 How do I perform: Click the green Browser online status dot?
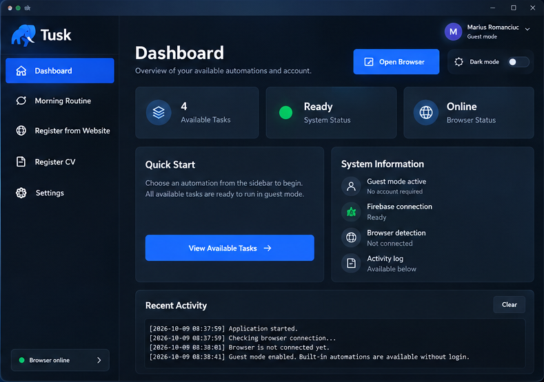click(21, 360)
